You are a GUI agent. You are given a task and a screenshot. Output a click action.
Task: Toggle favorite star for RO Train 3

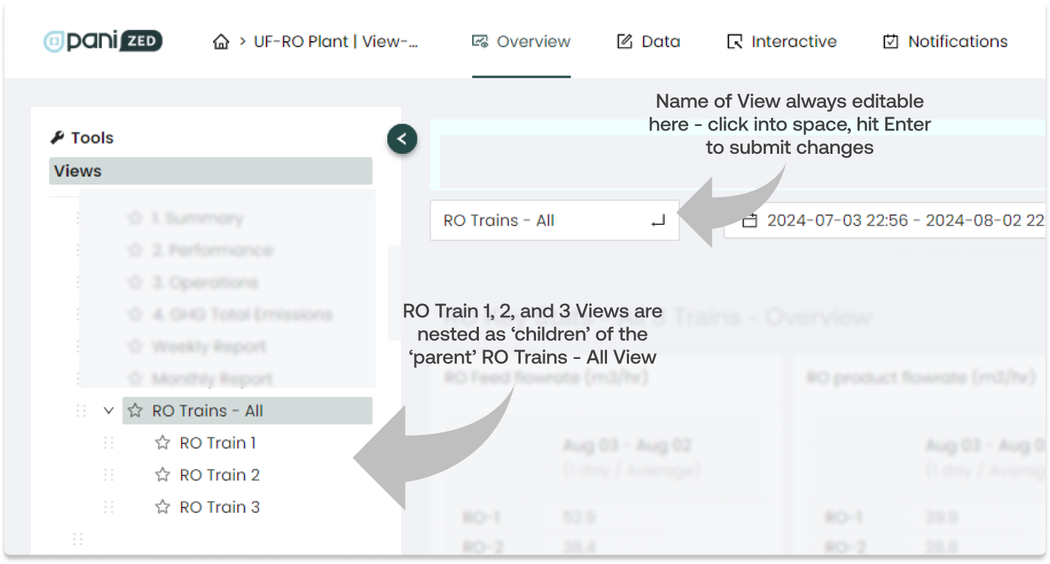tap(163, 507)
